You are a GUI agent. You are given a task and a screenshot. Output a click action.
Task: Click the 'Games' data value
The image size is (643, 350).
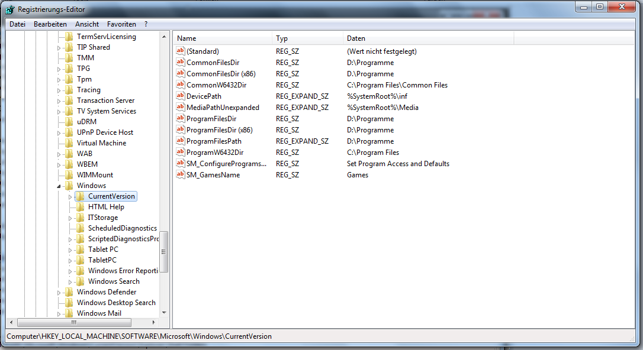pyautogui.click(x=357, y=175)
